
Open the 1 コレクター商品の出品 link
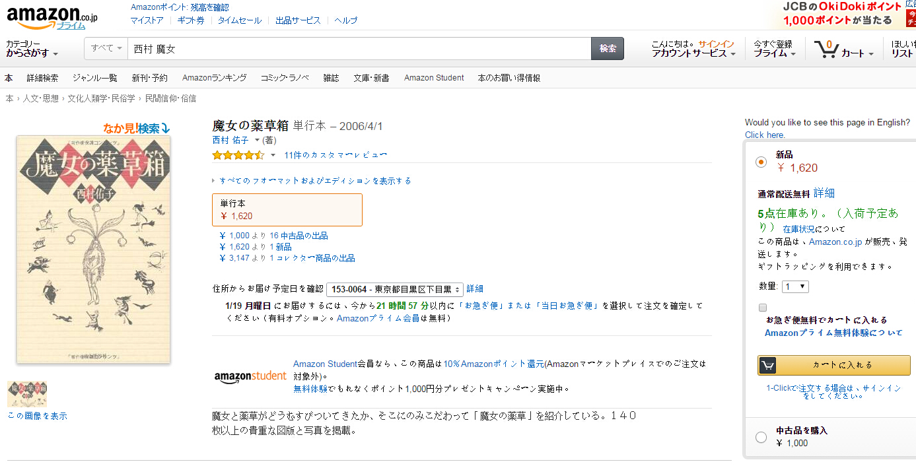[x=312, y=258]
